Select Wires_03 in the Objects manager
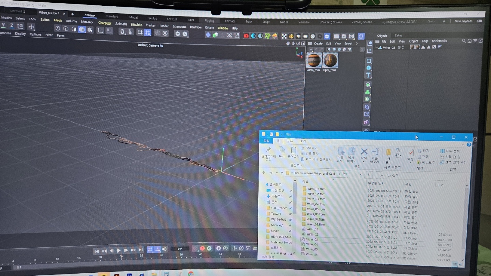 pyautogui.click(x=389, y=48)
